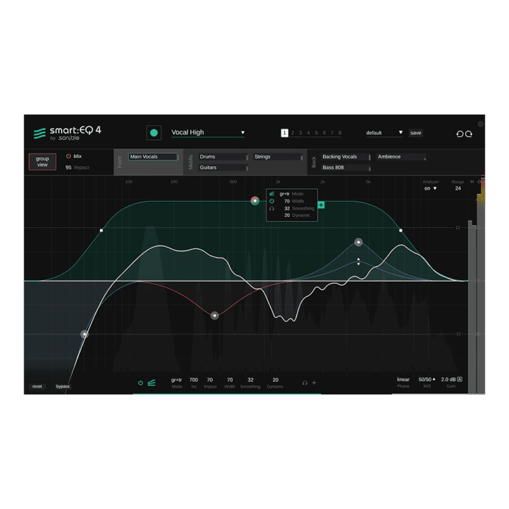Click the sonible smart:EQ 4 logo
This screenshot has width=509, height=509.
[67, 133]
